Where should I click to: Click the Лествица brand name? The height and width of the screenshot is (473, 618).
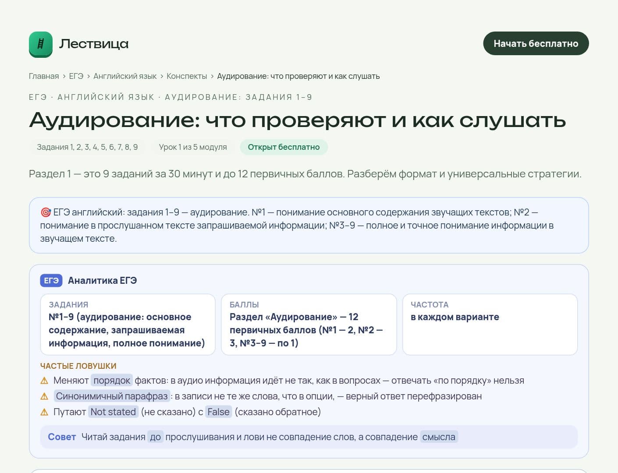click(x=94, y=44)
